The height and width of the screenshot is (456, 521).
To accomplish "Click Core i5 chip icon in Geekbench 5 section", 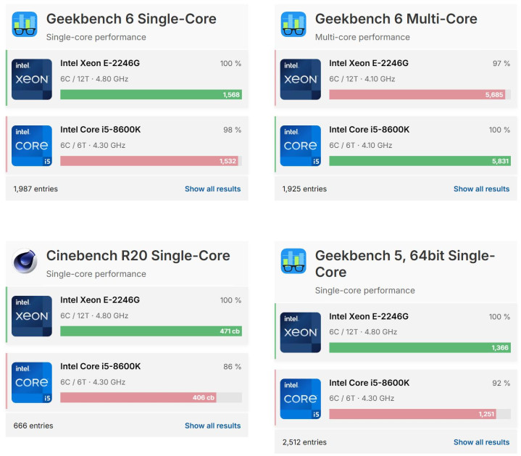I will pyautogui.click(x=301, y=399).
